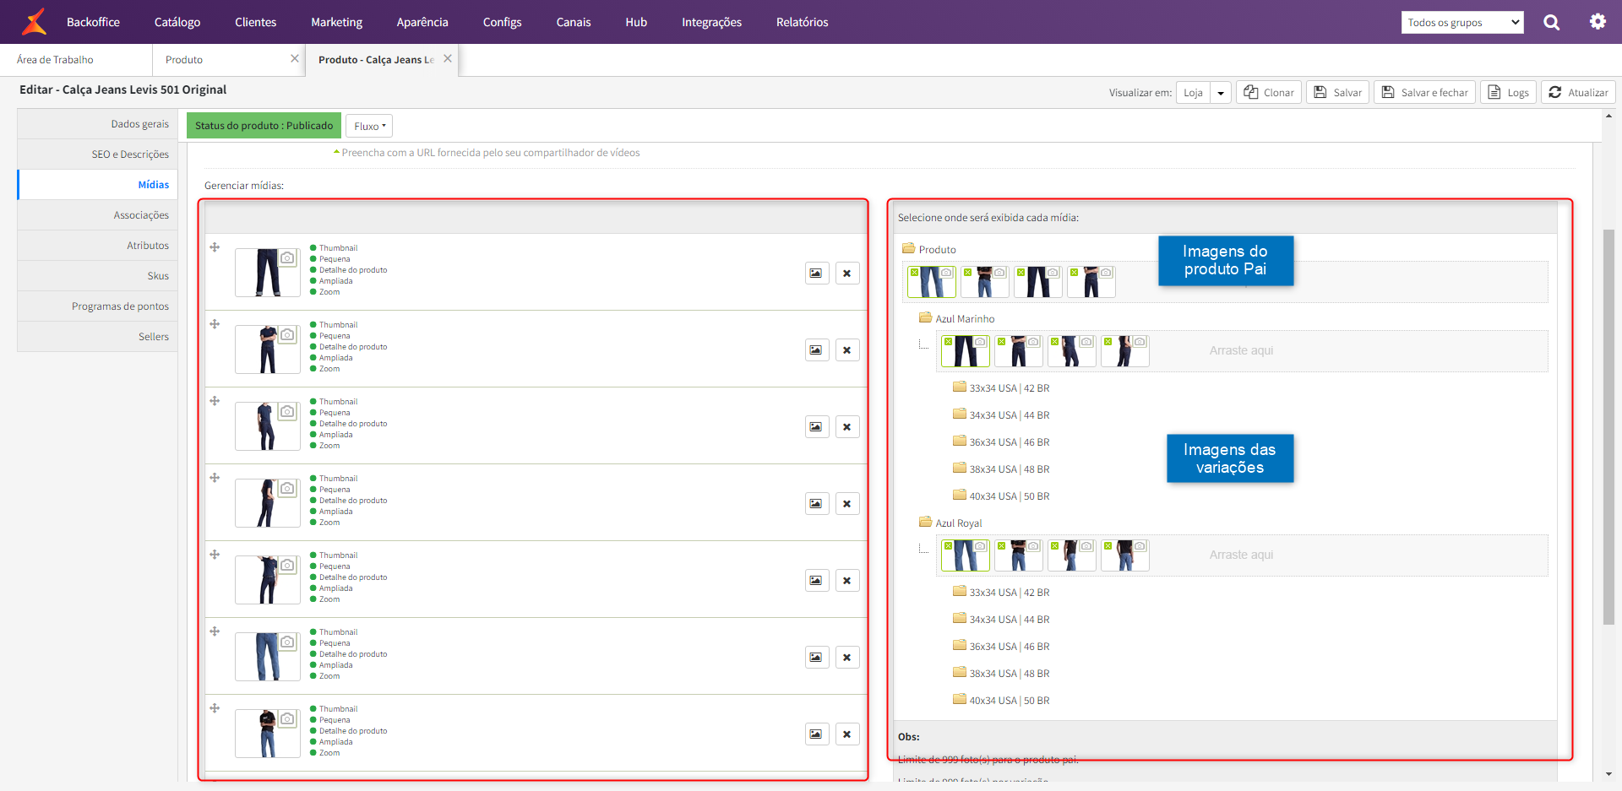Click the Produto folder icon in the tree
Viewport: 1622px width, 791px height.
pos(909,248)
